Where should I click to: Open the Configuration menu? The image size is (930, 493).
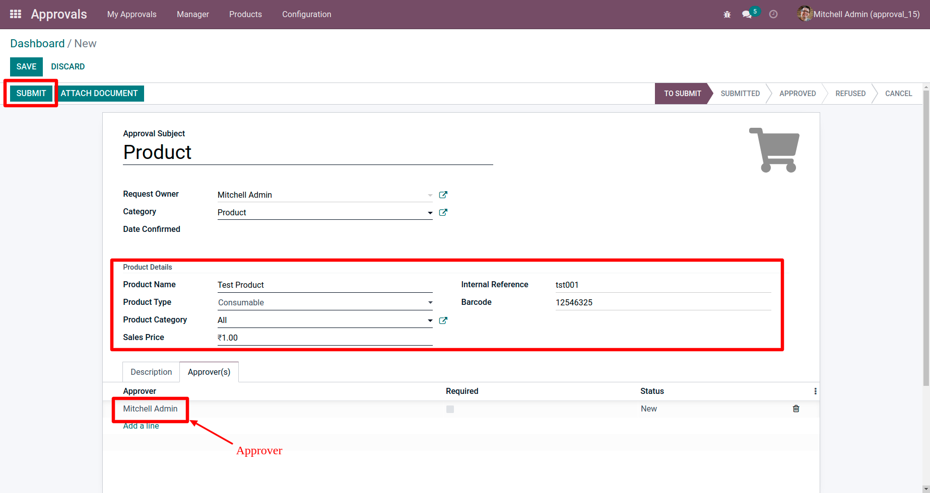307,14
